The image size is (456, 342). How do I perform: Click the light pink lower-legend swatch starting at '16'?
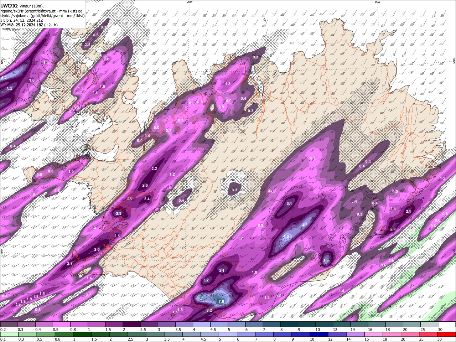point(373,334)
